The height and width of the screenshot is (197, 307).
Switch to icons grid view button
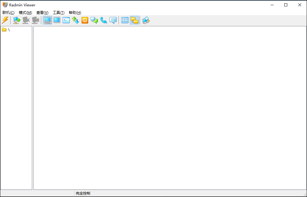point(125,20)
